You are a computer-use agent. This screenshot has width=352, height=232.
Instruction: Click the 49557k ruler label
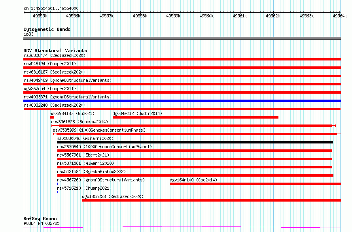106,16
